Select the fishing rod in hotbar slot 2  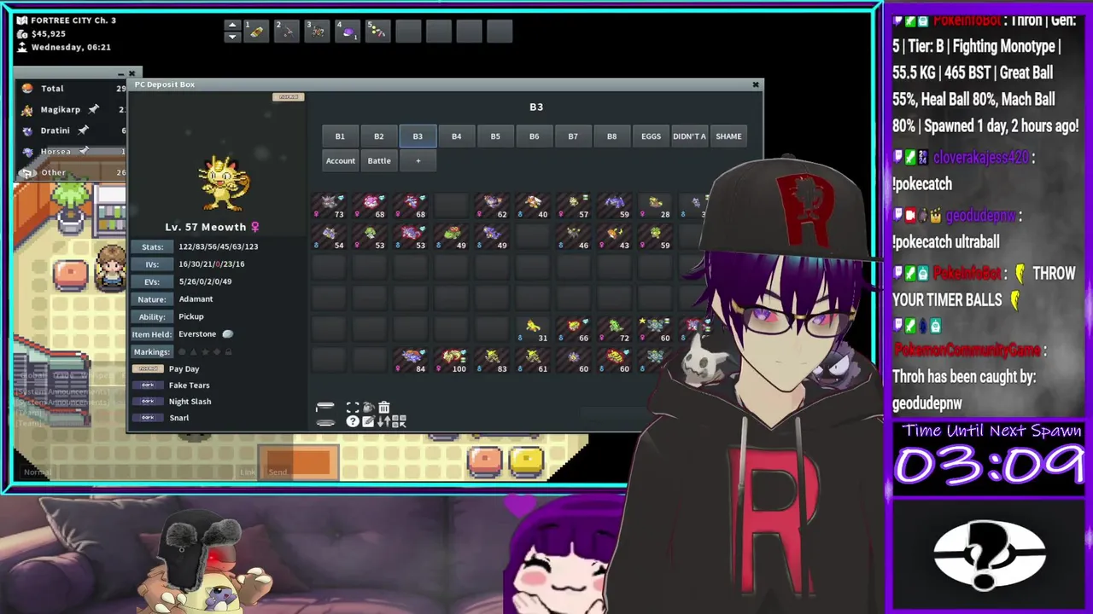(286, 32)
